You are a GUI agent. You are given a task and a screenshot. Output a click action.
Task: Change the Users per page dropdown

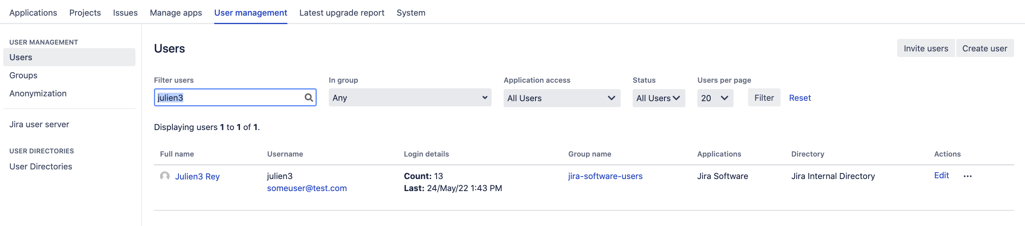pos(715,98)
